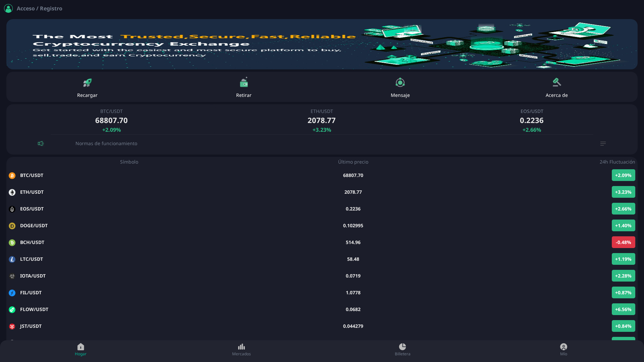Open the announcement list menu icon

pyautogui.click(x=603, y=143)
